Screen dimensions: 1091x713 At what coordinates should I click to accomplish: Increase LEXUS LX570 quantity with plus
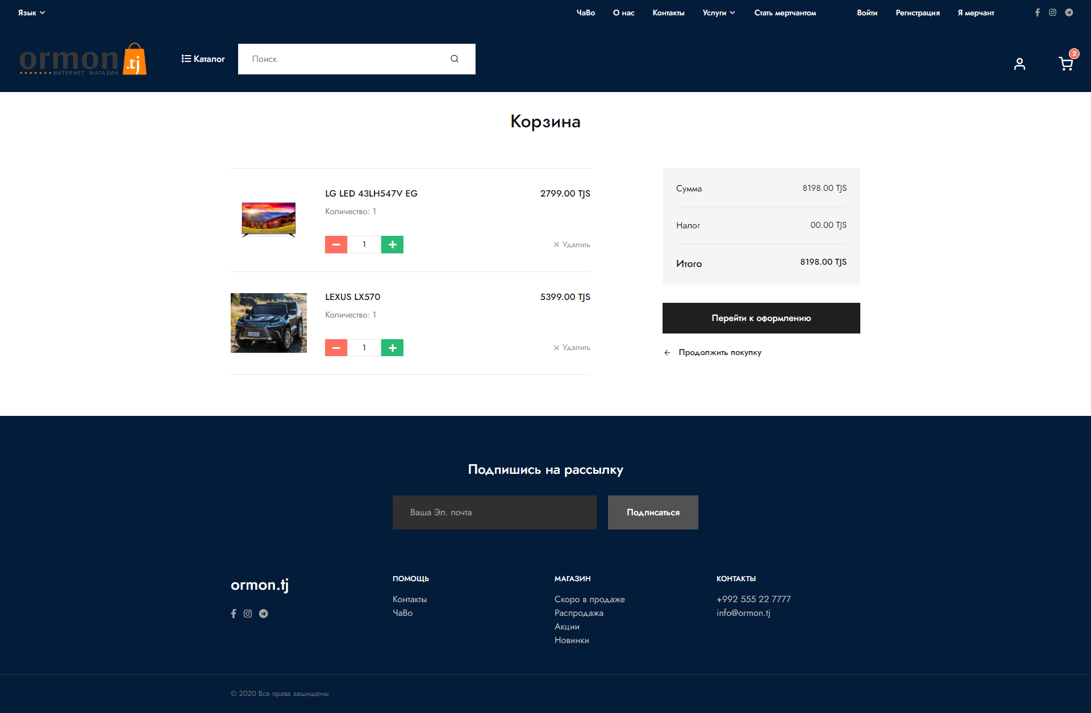point(392,348)
